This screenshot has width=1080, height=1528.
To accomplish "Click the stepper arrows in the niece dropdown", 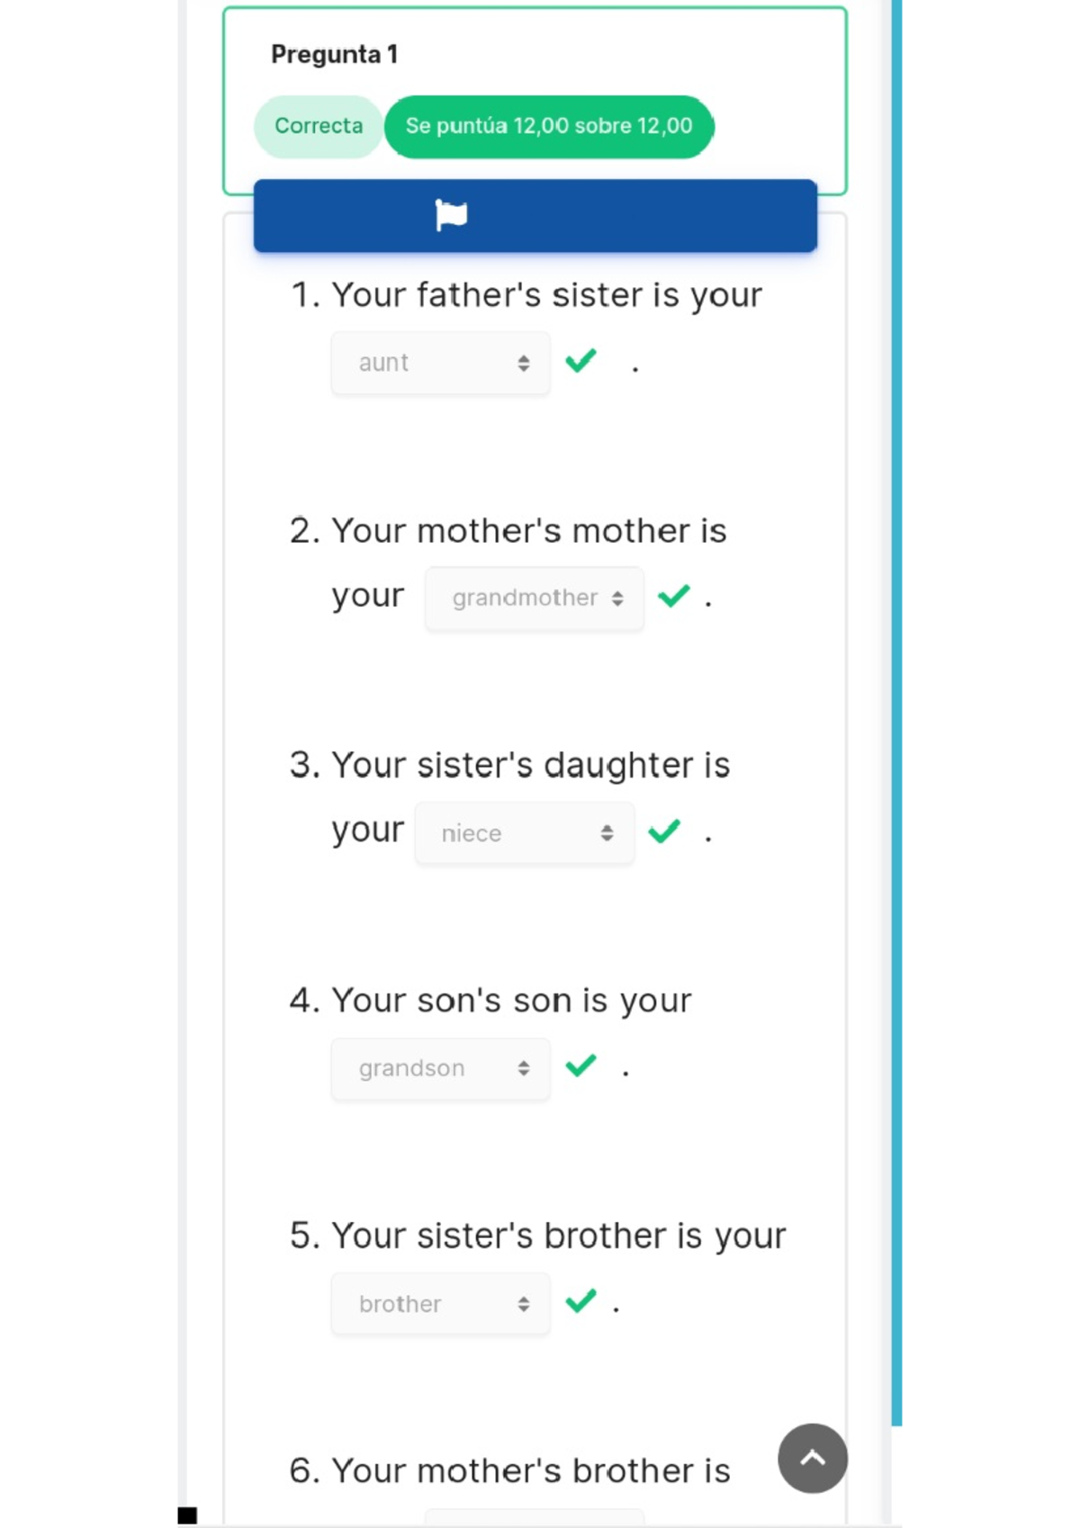I will point(607,832).
